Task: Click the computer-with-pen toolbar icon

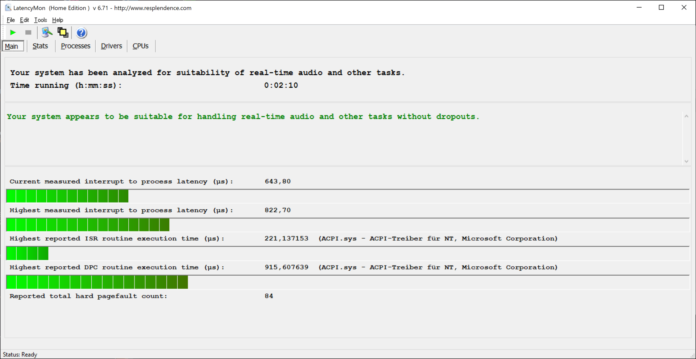Action: pyautogui.click(x=47, y=33)
